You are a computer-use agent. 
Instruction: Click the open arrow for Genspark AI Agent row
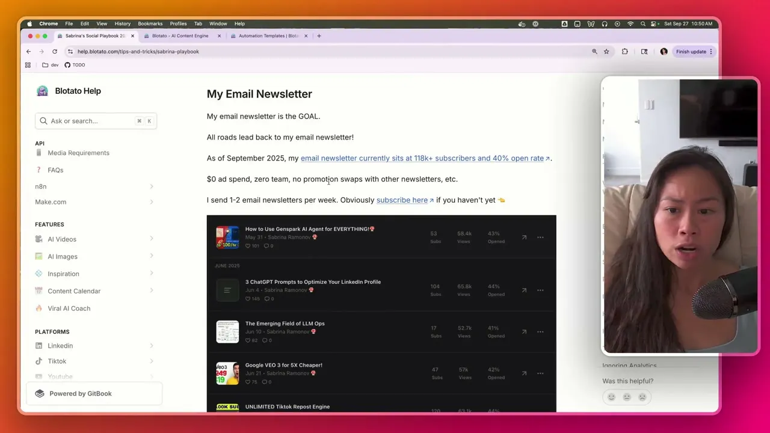(x=524, y=238)
